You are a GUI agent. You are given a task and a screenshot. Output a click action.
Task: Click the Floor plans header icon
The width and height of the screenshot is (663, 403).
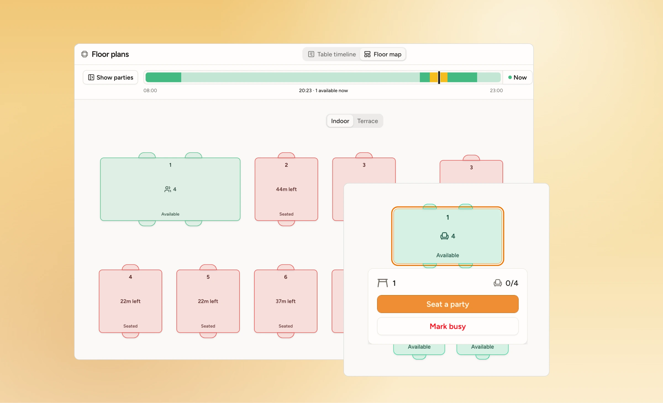(85, 54)
